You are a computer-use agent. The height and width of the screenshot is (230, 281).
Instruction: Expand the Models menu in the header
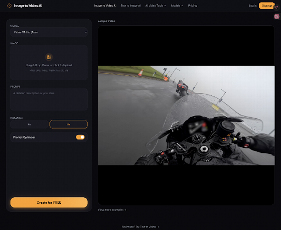pyautogui.click(x=177, y=5)
